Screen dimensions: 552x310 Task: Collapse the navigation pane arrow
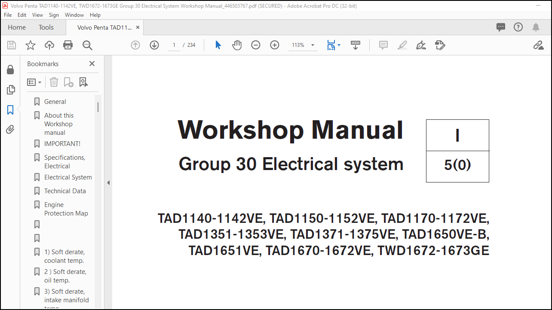click(x=108, y=183)
